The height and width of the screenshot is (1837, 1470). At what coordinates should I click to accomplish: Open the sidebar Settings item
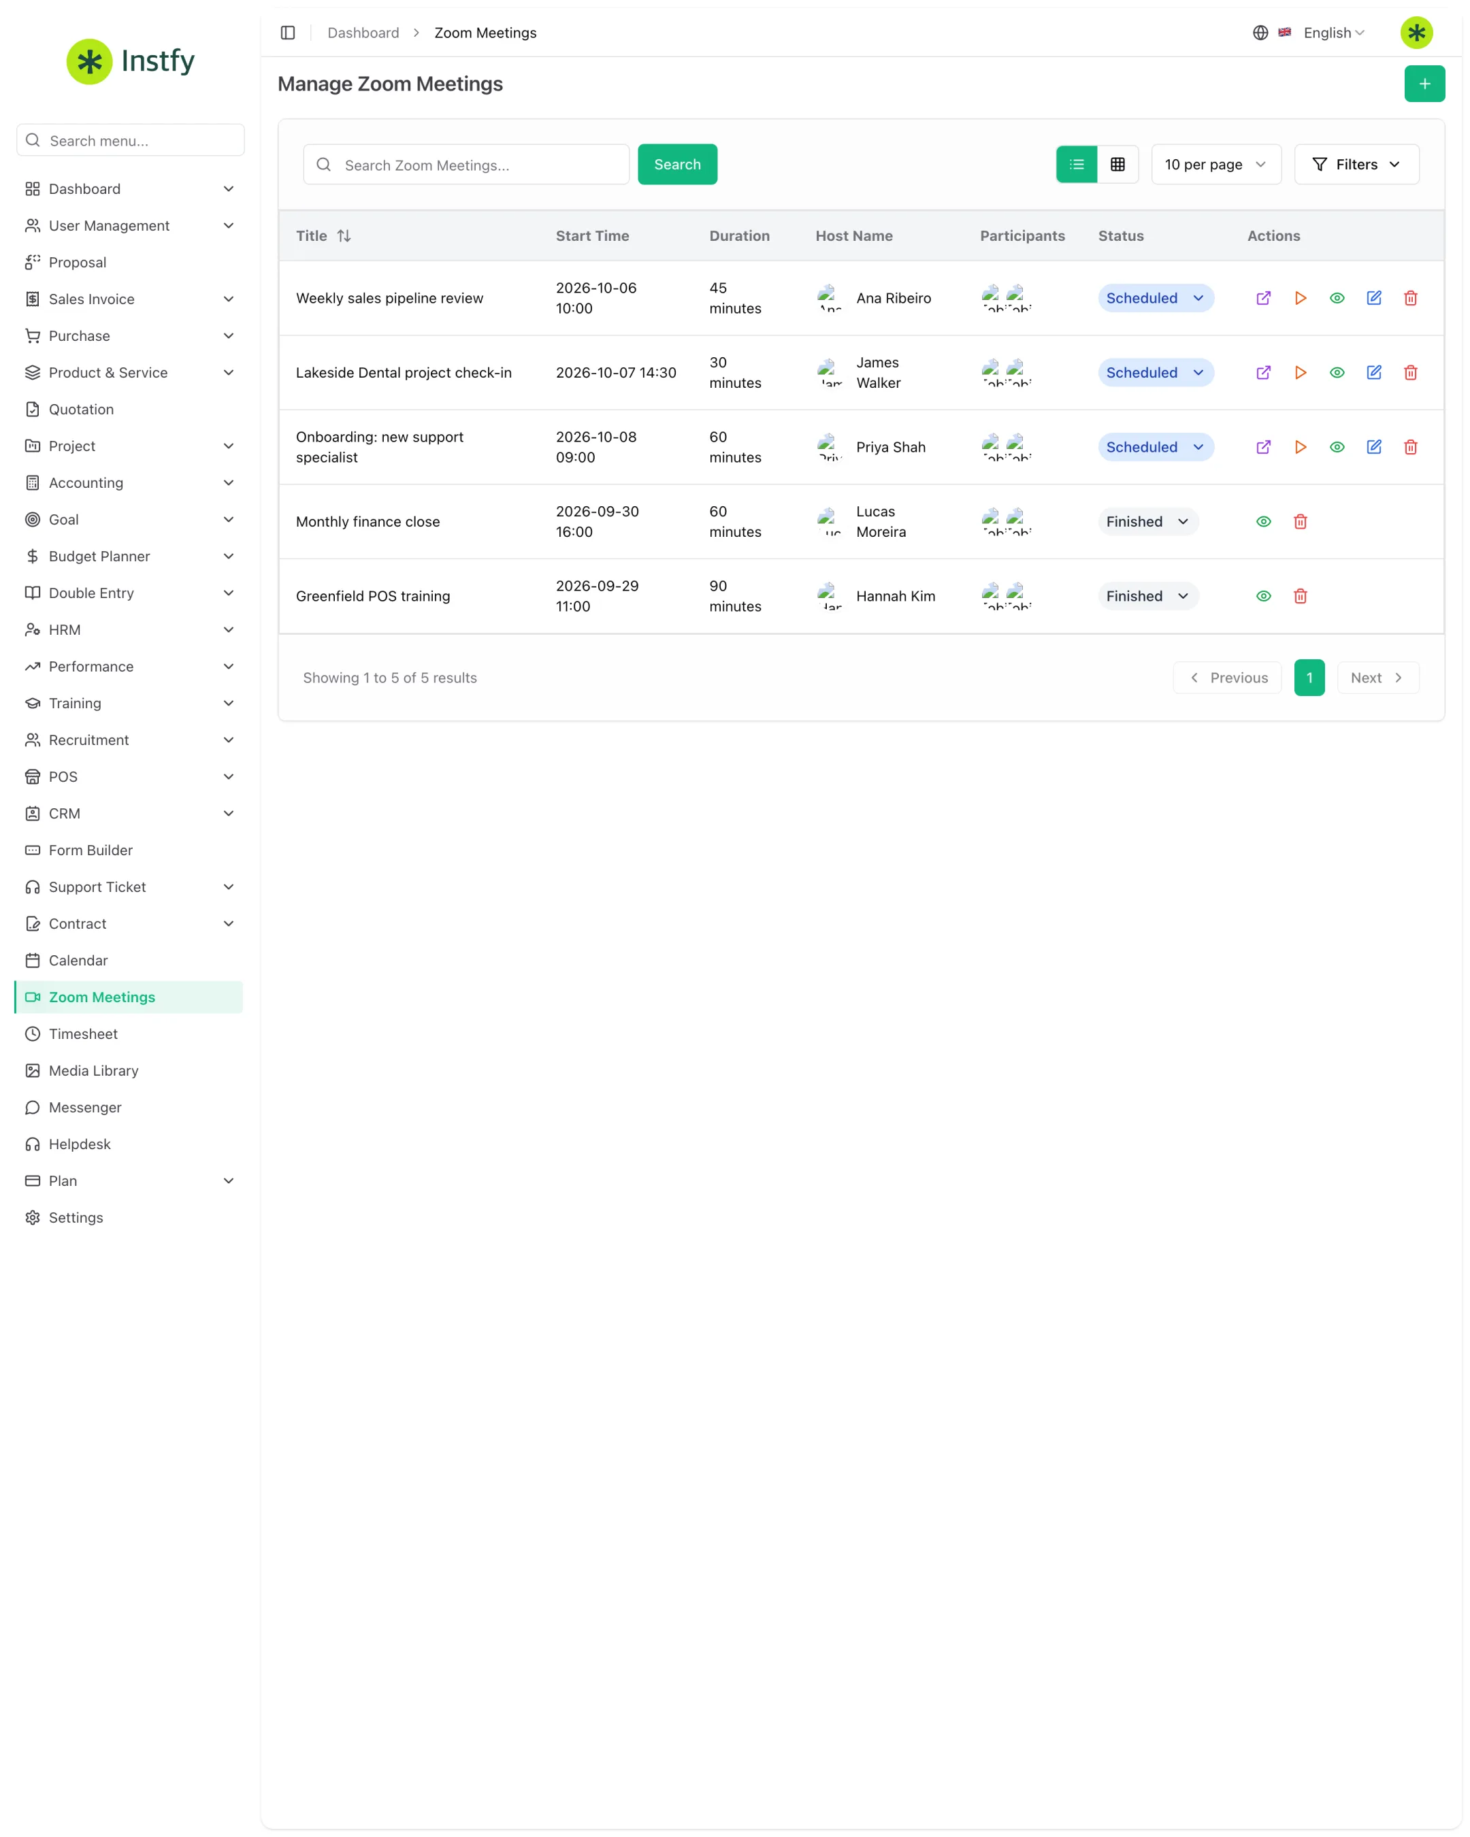click(129, 1218)
